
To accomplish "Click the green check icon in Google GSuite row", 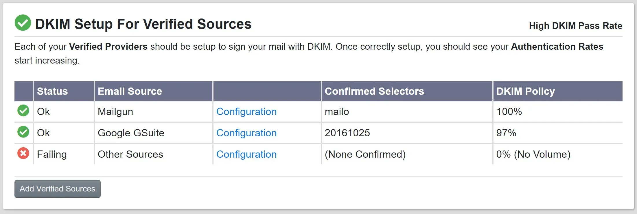I will click(x=23, y=132).
